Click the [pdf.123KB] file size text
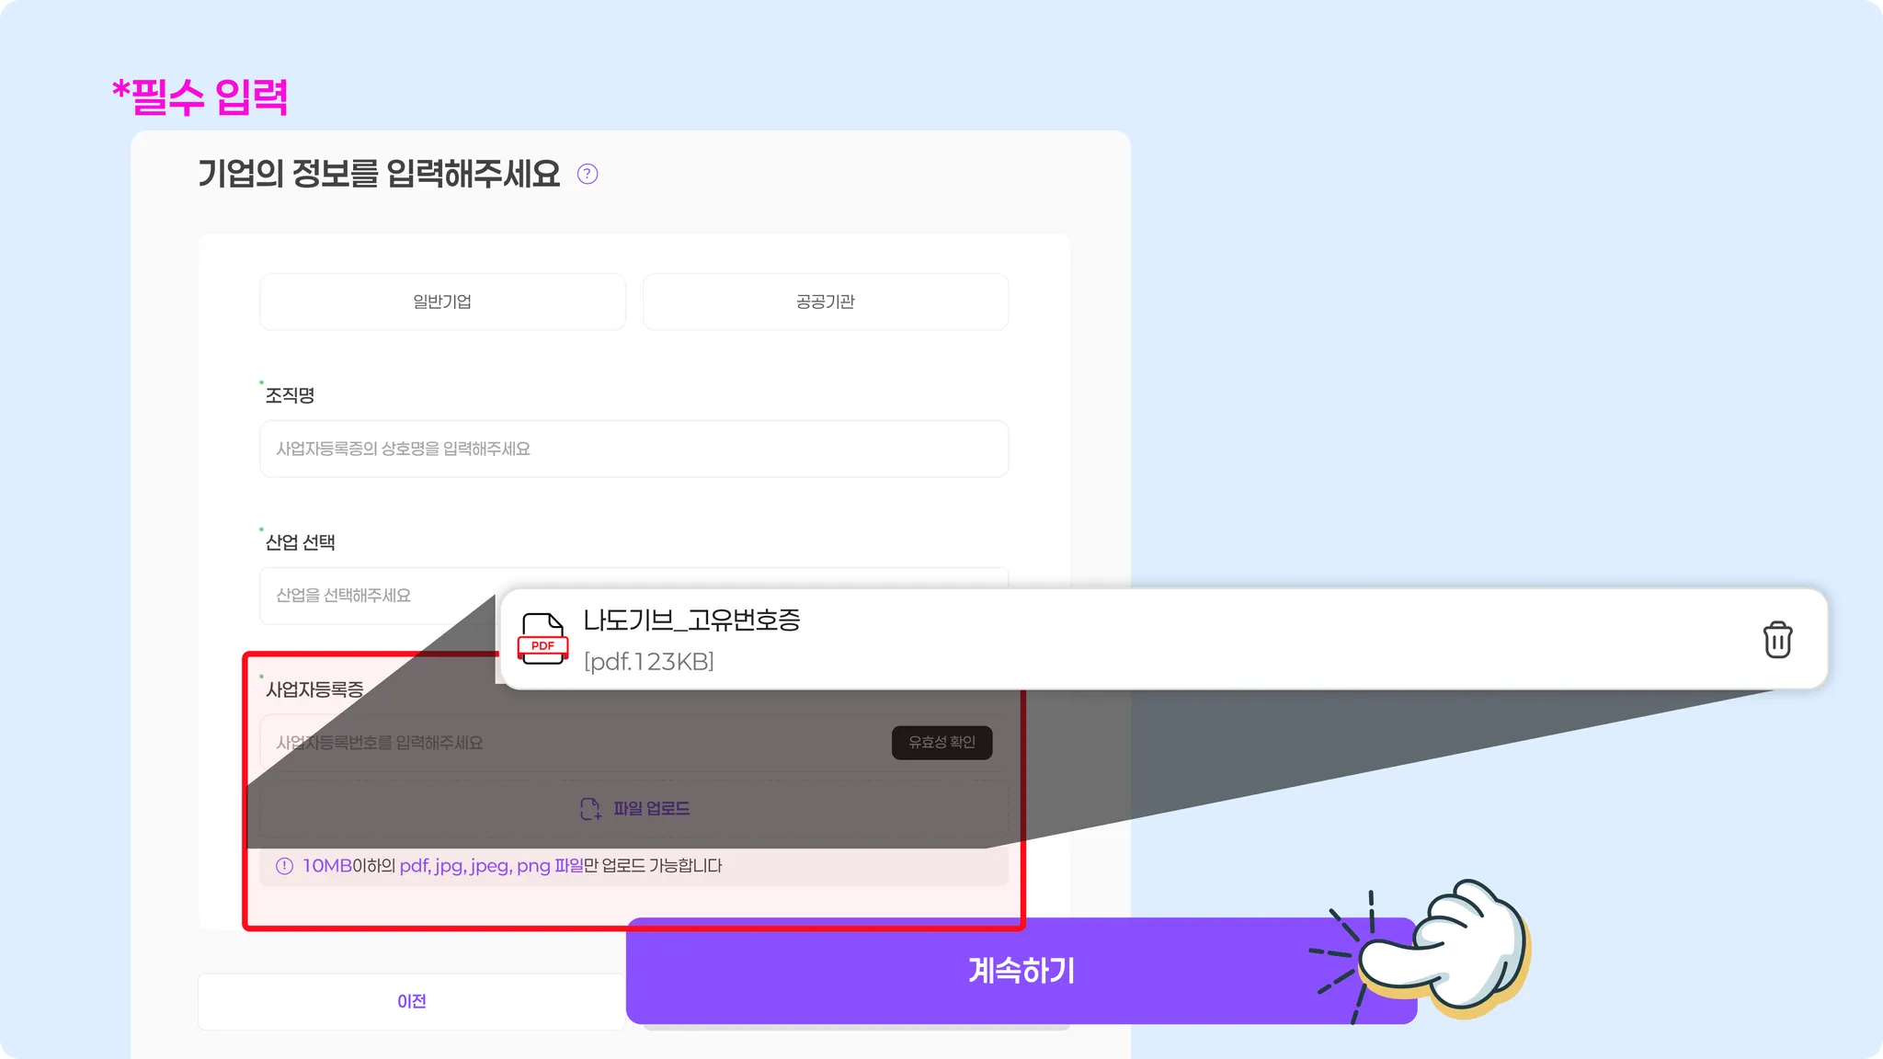Screen dimensions: 1883x1059 coord(648,662)
